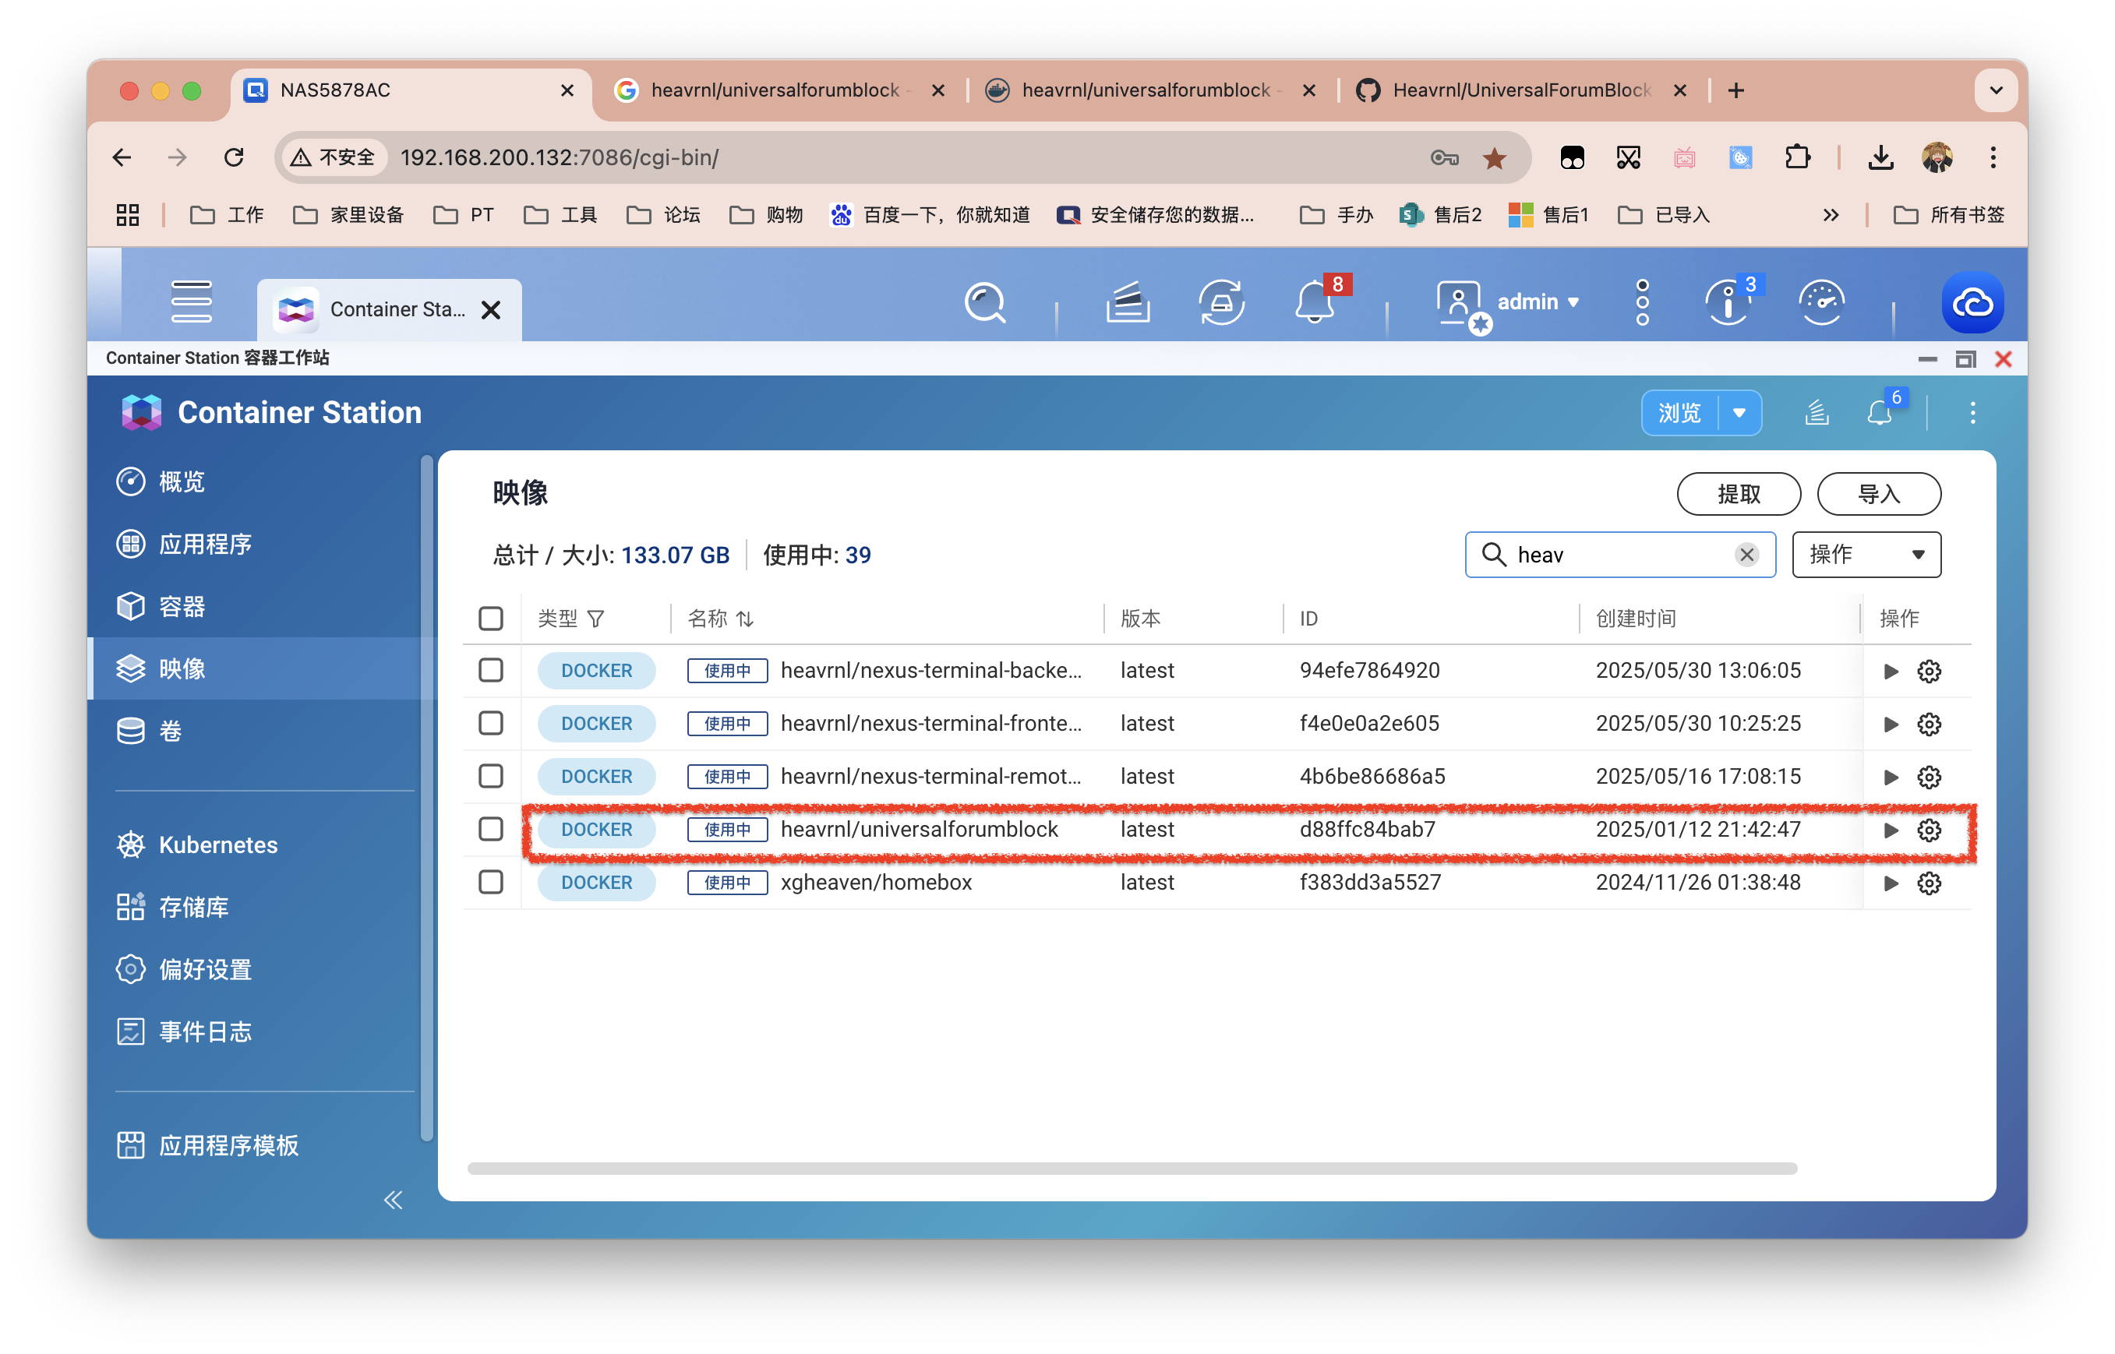Open settings gear for heavrnl/universalforumblock
The height and width of the screenshot is (1354, 2115).
pos(1930,830)
